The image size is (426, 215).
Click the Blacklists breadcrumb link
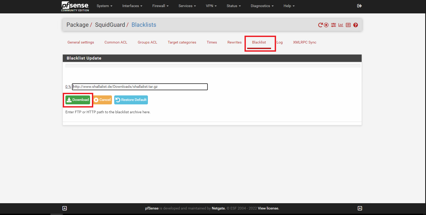[144, 25]
